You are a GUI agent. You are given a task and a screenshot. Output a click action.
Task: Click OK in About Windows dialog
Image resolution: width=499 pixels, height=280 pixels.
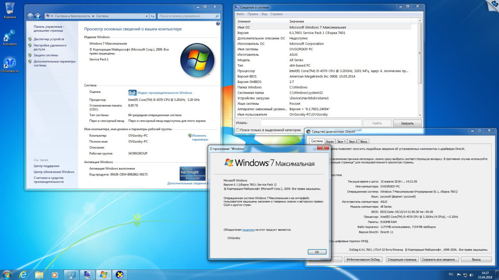click(x=317, y=252)
